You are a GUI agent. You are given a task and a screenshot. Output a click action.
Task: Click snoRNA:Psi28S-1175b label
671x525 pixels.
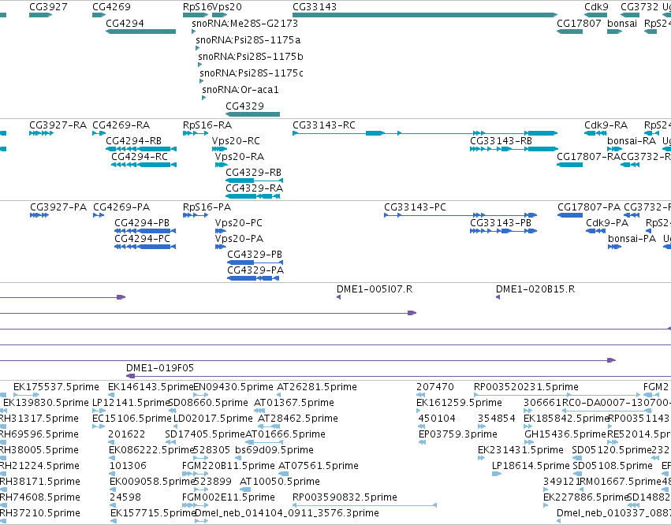(x=251, y=56)
